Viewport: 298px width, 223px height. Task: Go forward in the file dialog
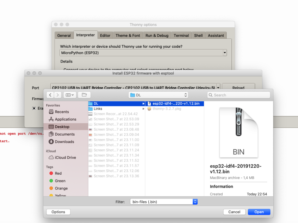pos(58,95)
